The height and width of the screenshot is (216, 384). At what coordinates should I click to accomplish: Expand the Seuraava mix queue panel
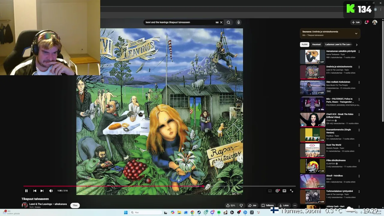coord(356,33)
